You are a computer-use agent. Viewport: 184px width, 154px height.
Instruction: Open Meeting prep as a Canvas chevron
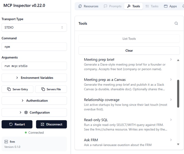coord(171,80)
